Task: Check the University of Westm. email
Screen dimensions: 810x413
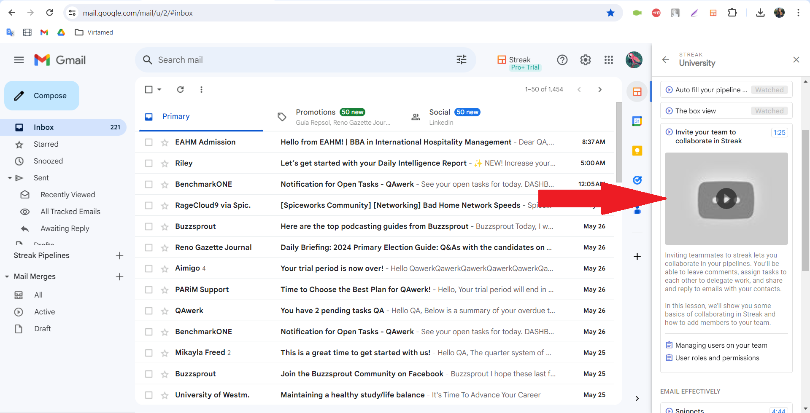Action: (148, 395)
